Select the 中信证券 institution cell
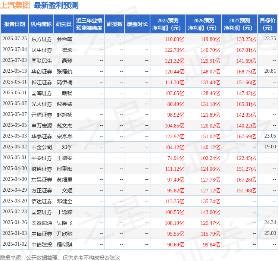 pyautogui.click(x=42, y=234)
